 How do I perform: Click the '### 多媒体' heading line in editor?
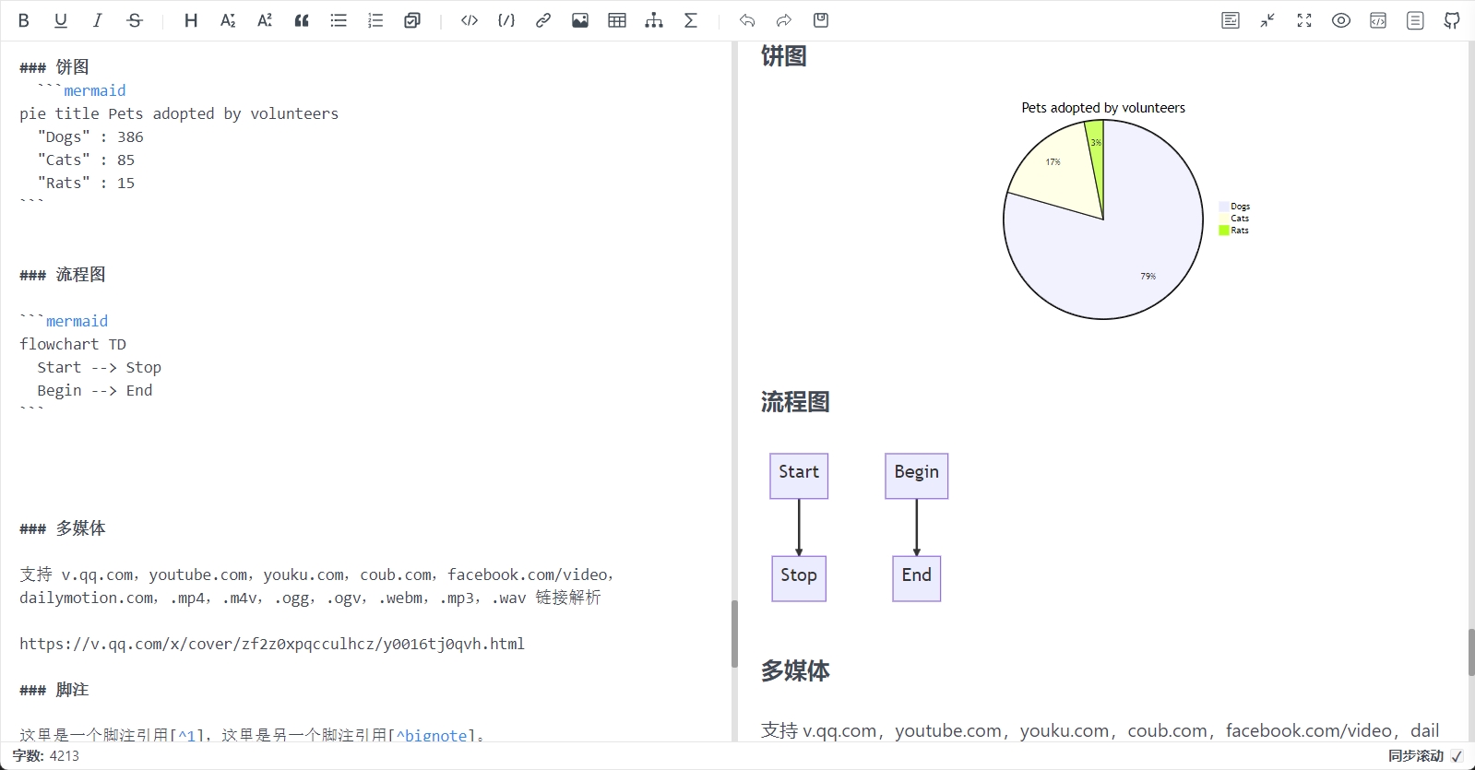click(63, 528)
